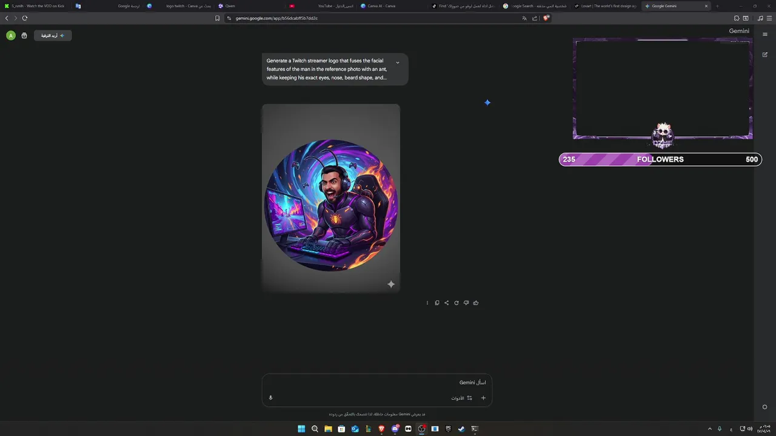776x436 pixels.
Task: Click the plus icon to add files
Action: click(483, 398)
